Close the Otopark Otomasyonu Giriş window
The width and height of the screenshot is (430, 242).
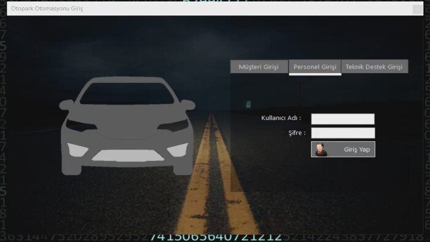417,9
